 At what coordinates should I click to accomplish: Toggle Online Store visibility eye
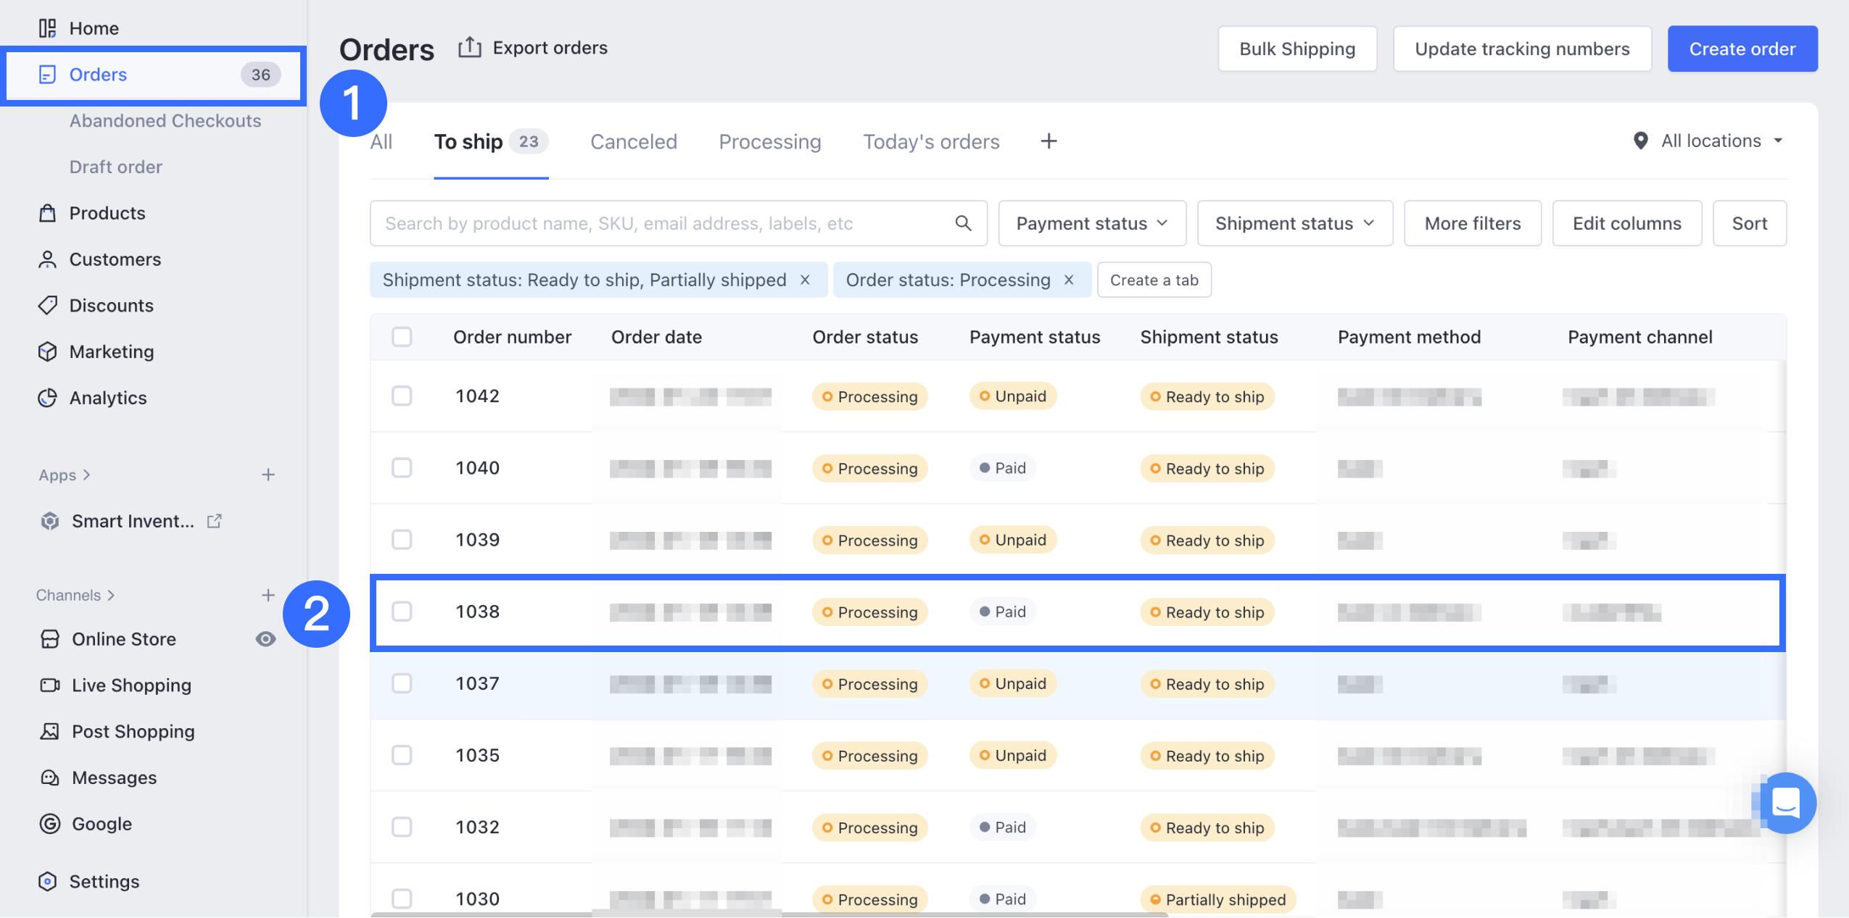(266, 639)
